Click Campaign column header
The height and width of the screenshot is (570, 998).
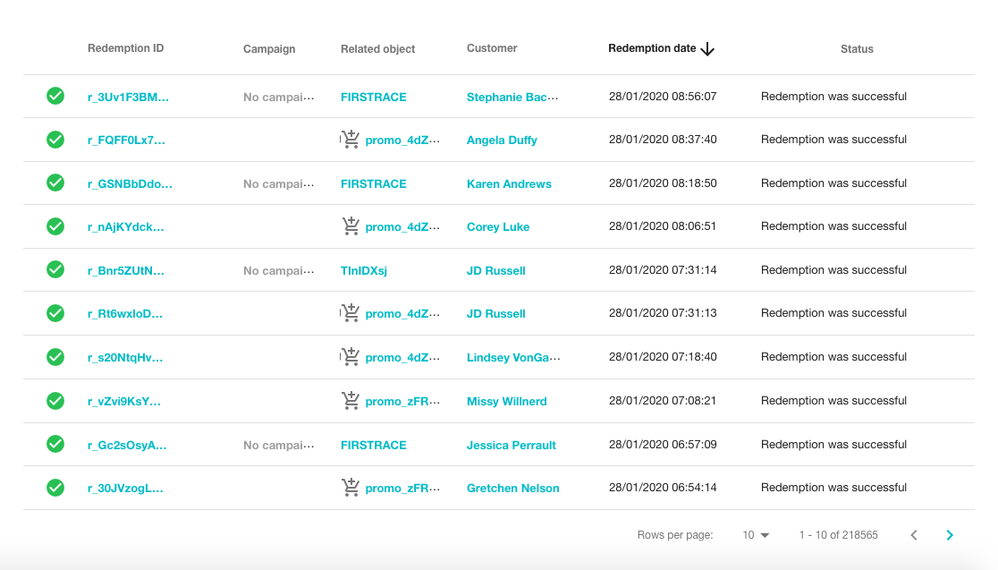coord(269,49)
